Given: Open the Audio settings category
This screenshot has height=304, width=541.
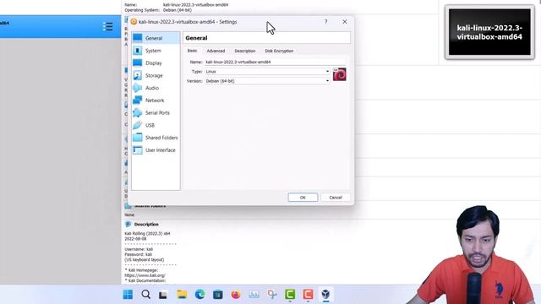Looking at the screenshot, I should pos(156,88).
